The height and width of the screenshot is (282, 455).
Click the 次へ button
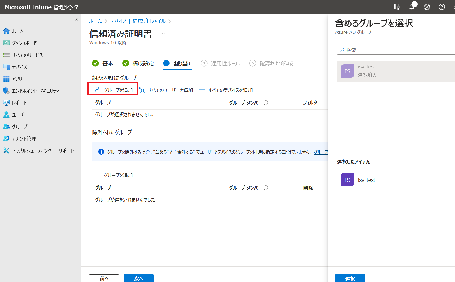tap(139, 278)
